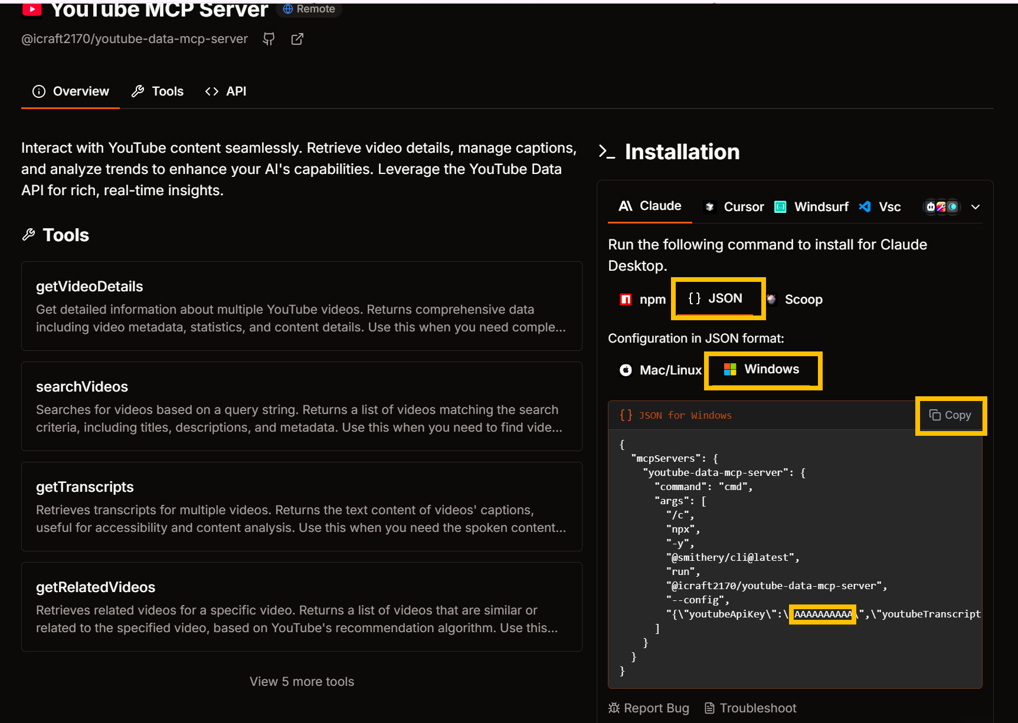The width and height of the screenshot is (1018, 723).
Task: Click the "youtube-data-mcp-server" JSON key line
Action: 725,473
